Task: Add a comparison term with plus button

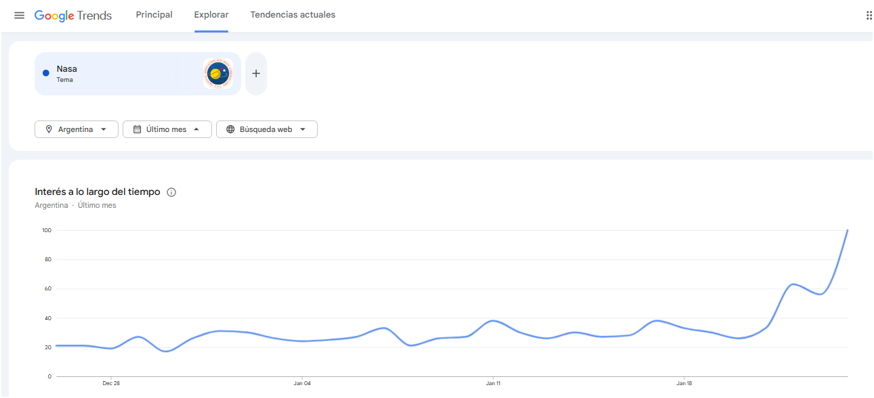Action: 255,74
